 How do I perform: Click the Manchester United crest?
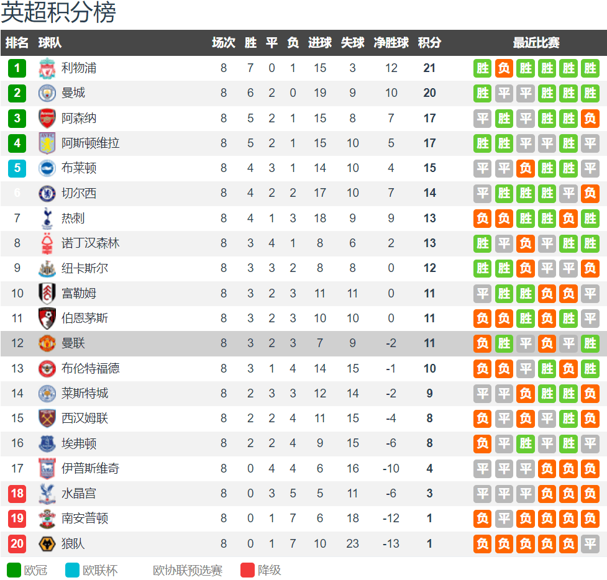47,343
